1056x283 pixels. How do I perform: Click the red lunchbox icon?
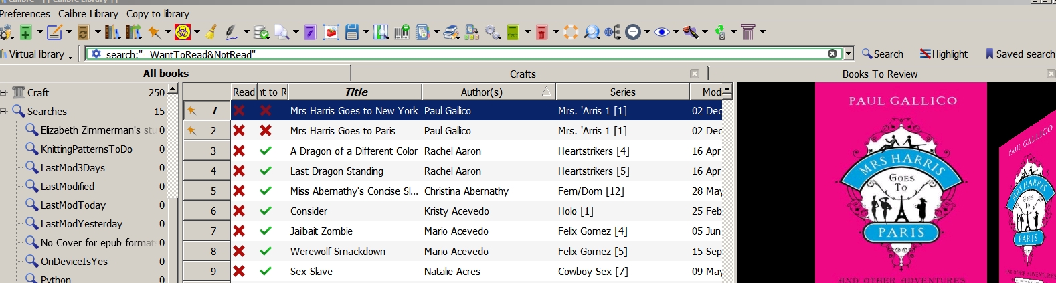click(331, 31)
